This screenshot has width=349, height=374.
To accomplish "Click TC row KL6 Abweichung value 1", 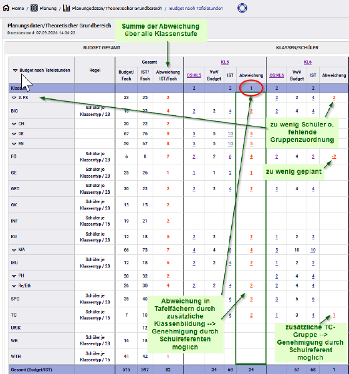I will (334, 315).
